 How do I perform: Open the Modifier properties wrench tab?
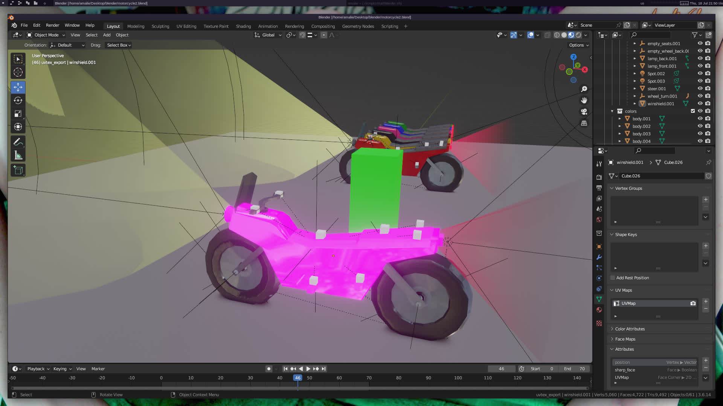coord(599,257)
